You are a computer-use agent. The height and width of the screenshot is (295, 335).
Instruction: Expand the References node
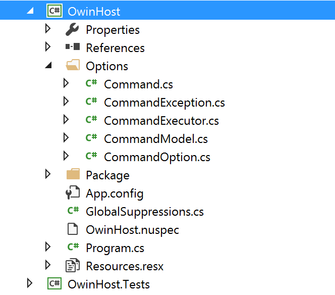coord(48,47)
